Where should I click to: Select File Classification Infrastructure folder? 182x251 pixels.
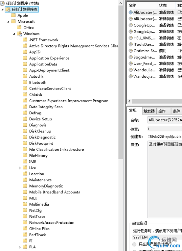[57, 149]
